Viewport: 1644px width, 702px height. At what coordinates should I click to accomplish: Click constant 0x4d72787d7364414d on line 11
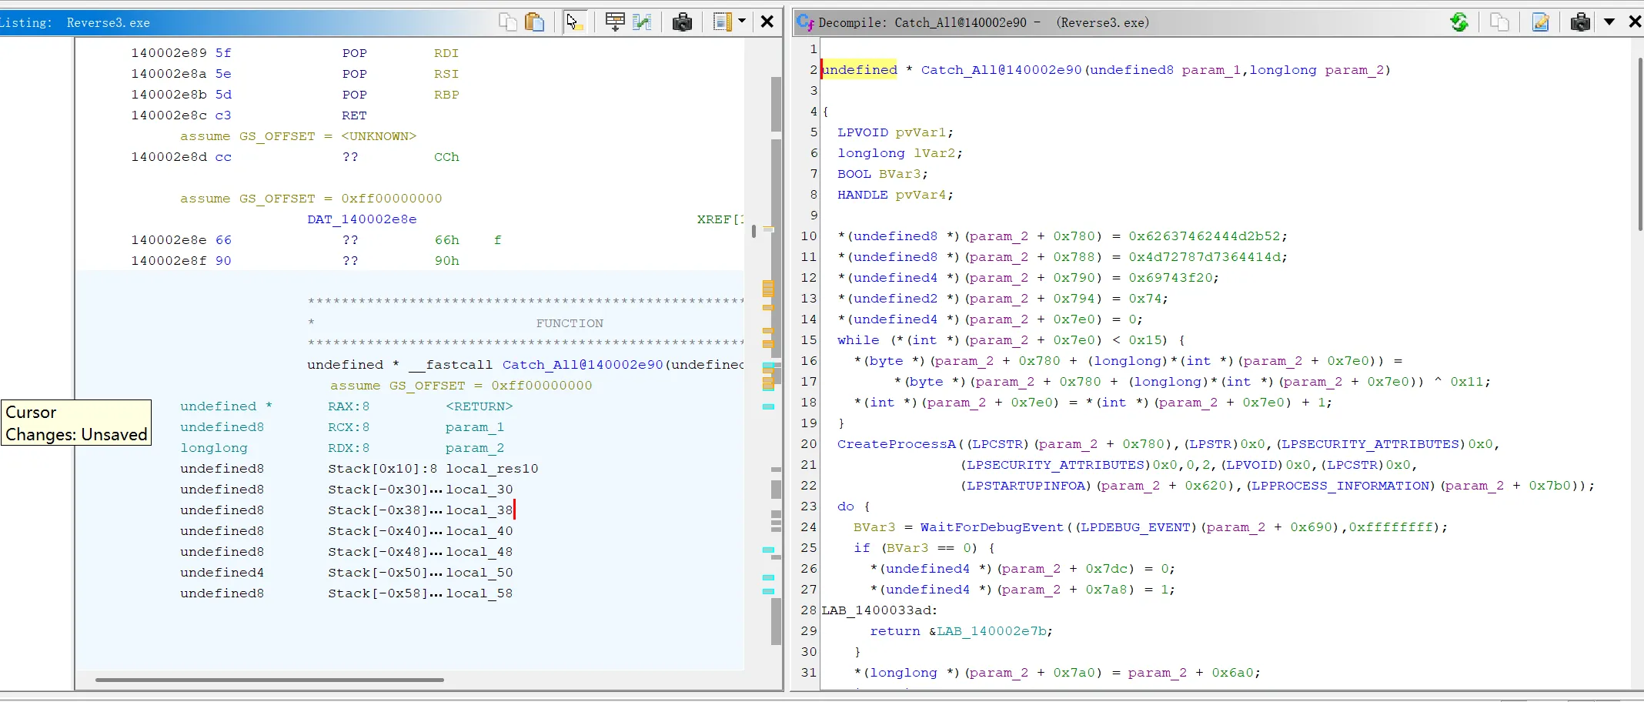1205,257
